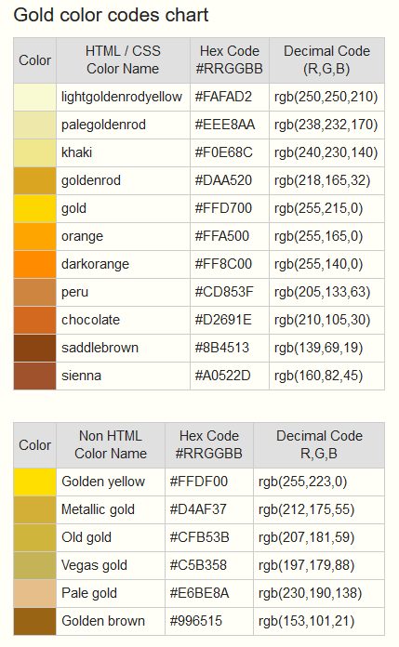
Task: Select the gold color swatch
Action: (x=35, y=209)
